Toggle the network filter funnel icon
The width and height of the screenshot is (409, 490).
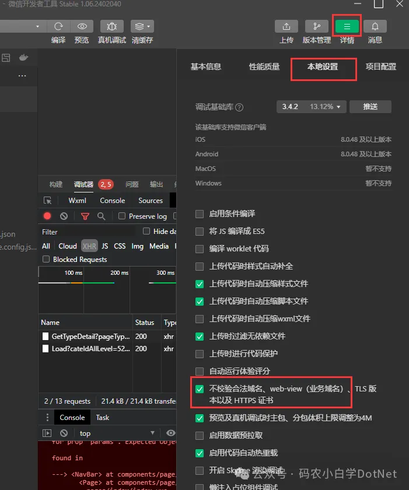pos(85,216)
